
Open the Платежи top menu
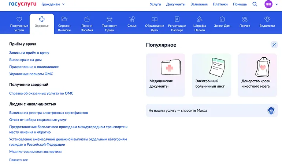(220, 4)
